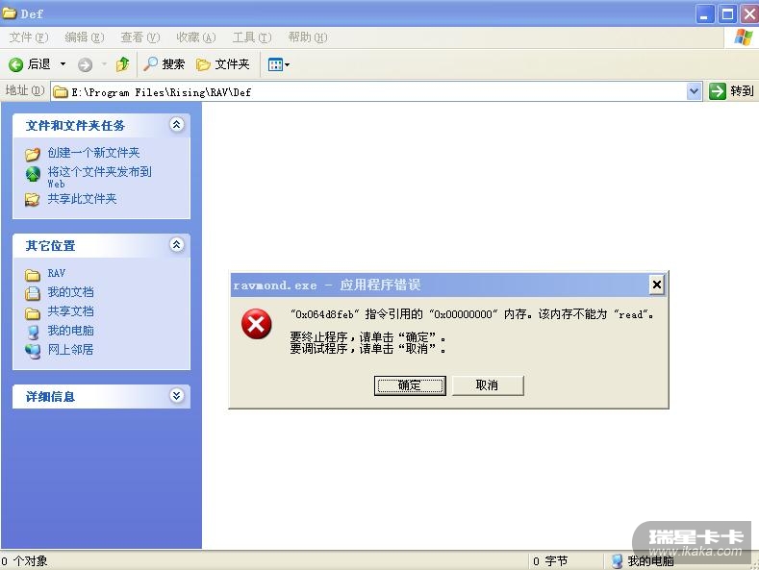The height and width of the screenshot is (570, 759).
Task: Click the Search magnifier toolbar button
Action: click(x=164, y=64)
